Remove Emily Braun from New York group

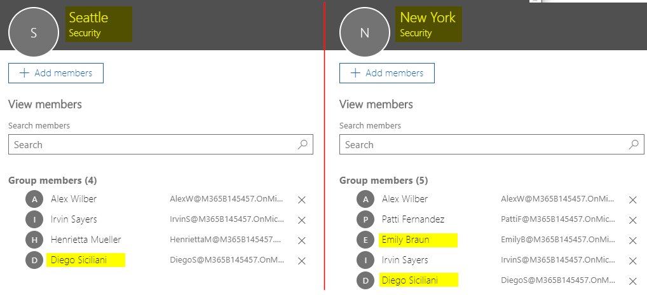633,240
